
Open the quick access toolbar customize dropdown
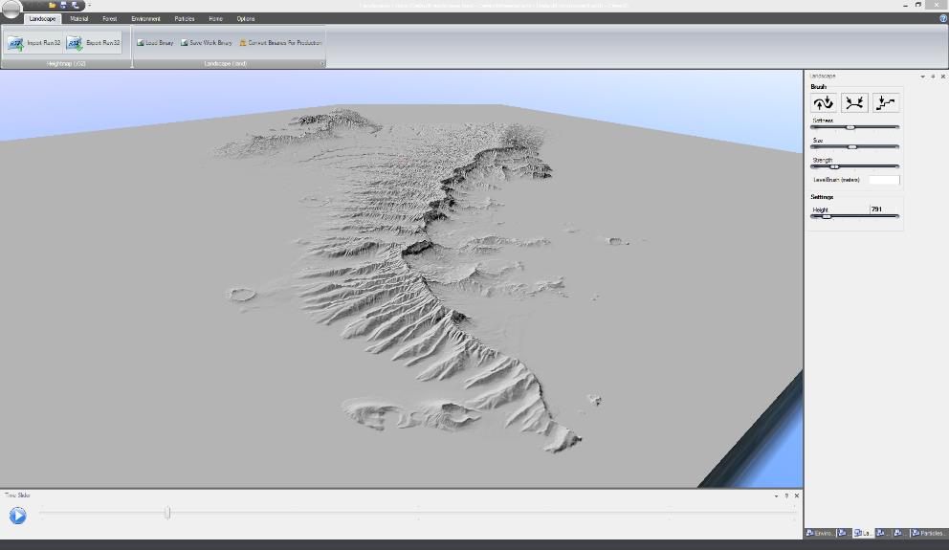[90, 5]
